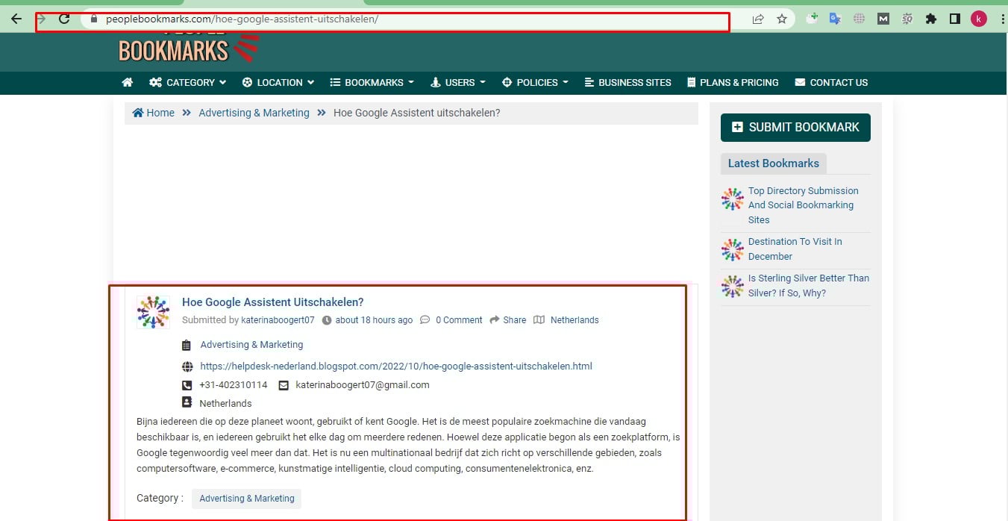Open Destination To Visit In December bookmark

[795, 249]
